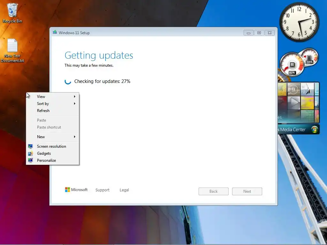
Task: Click the analog clock gadget
Action: (x=299, y=22)
